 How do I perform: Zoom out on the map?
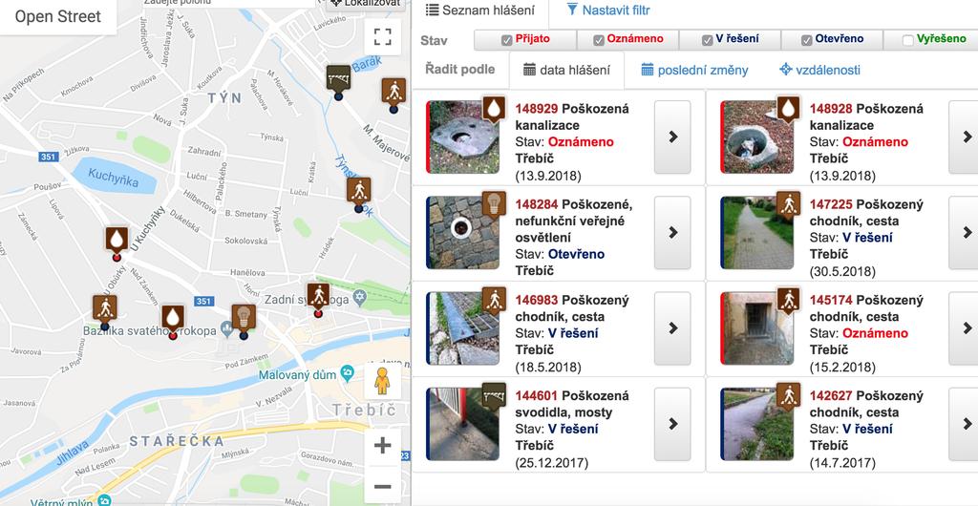382,485
